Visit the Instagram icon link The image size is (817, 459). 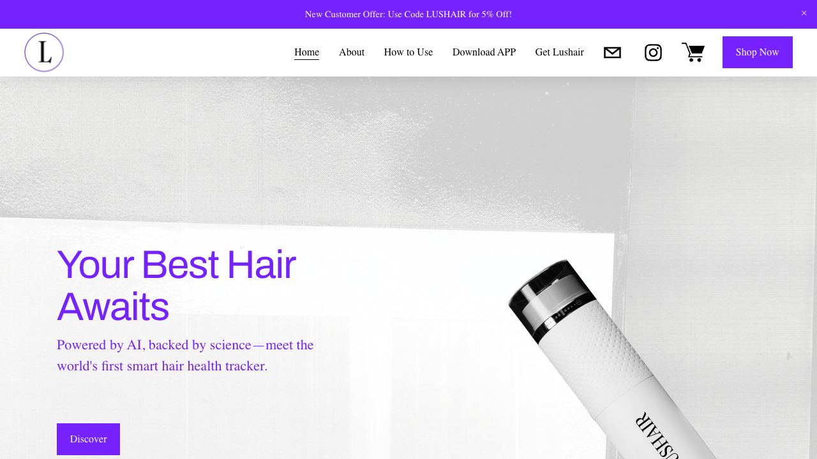[x=653, y=52]
